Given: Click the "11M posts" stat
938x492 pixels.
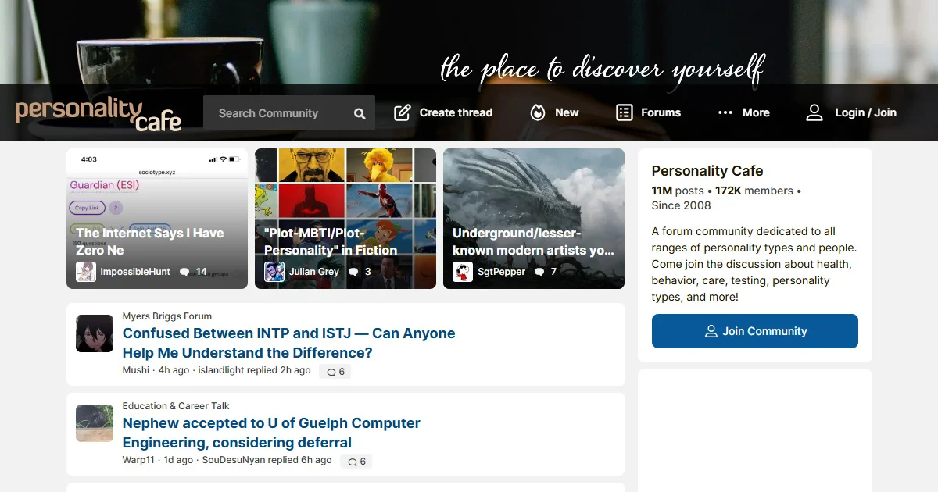Looking at the screenshot, I should pos(678,191).
